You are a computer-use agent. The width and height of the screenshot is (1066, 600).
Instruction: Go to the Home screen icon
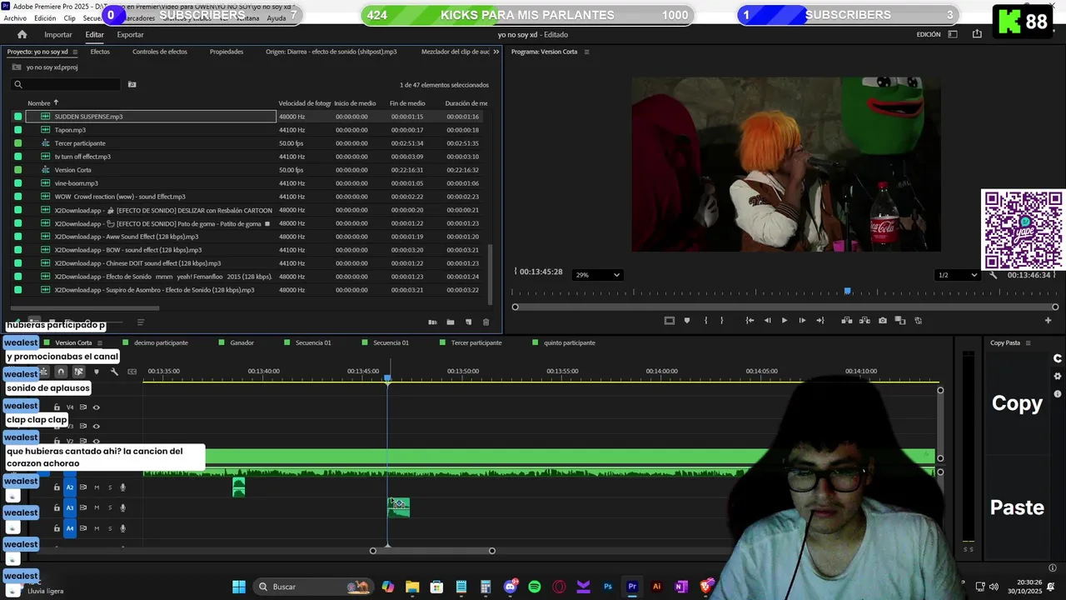click(22, 34)
